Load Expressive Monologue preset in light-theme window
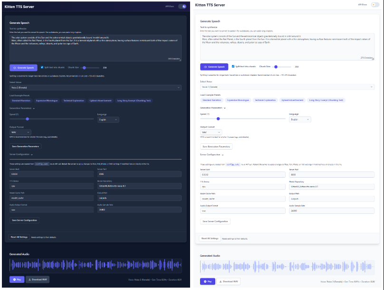The image size is (384, 290). pos(238,100)
